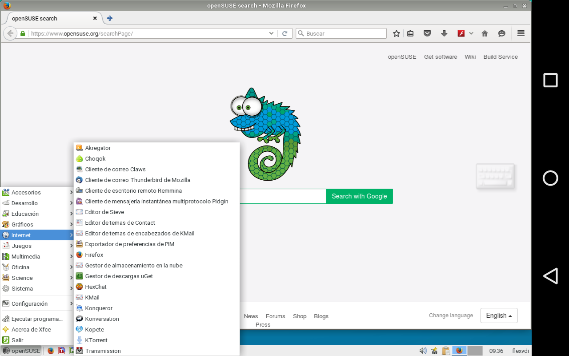Select Editor de temas de encabezados de KMail
Screen dimensions: 569x356
156,233
